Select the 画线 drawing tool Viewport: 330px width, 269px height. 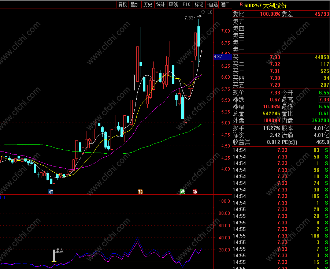[173, 4]
